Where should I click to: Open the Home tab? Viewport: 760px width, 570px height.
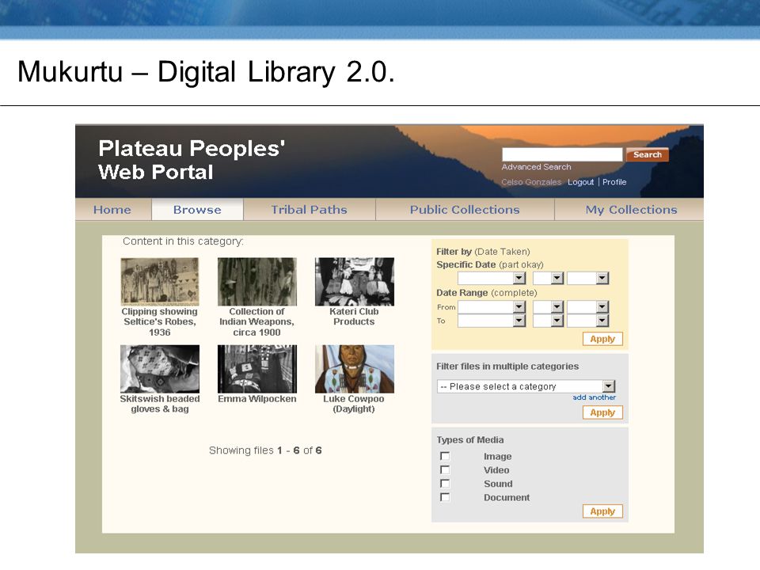[112, 209]
